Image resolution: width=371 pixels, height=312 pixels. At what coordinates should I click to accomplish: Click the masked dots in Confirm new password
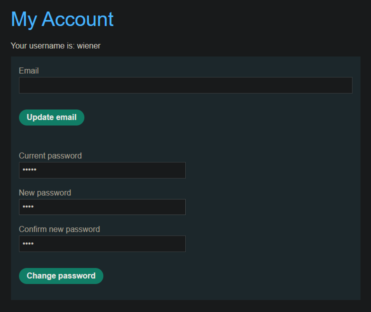(28, 244)
